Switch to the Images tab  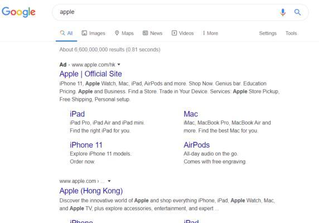click(93, 33)
